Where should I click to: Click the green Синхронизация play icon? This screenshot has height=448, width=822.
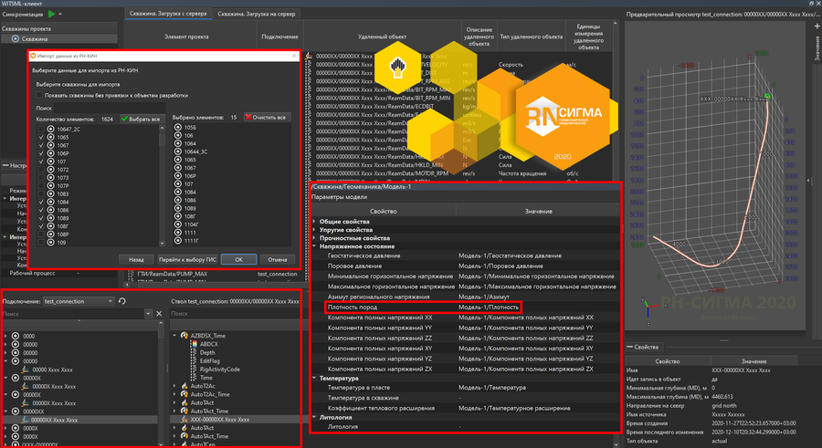click(x=49, y=15)
